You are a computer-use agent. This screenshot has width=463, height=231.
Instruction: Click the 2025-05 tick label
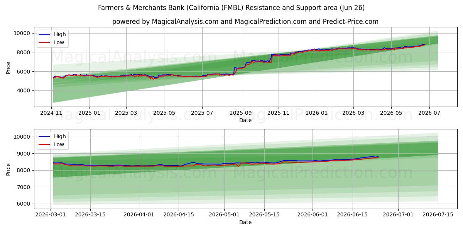(164, 113)
